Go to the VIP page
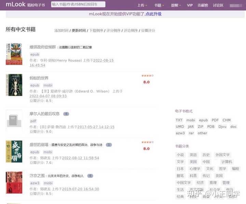Screen dimensions: 246x204 pos(190,5)
